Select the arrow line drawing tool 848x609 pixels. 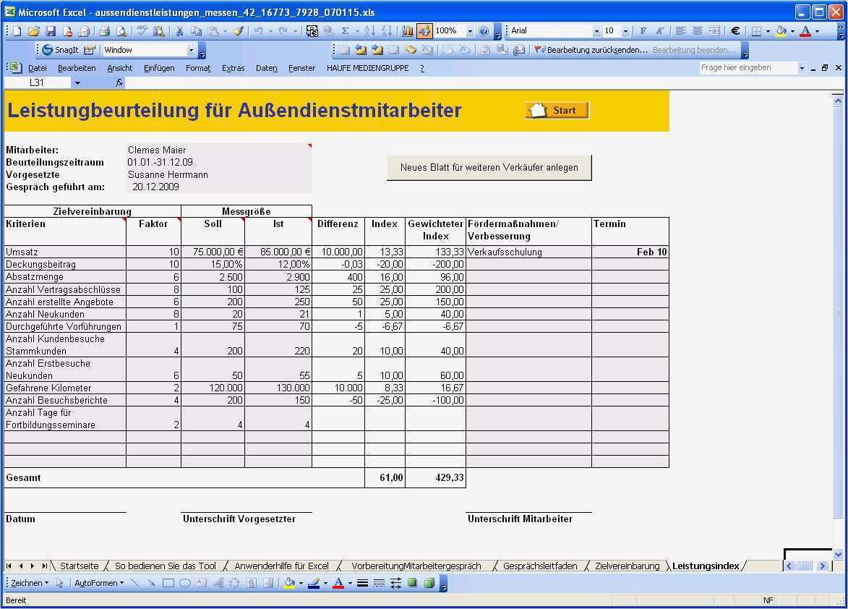tap(151, 583)
